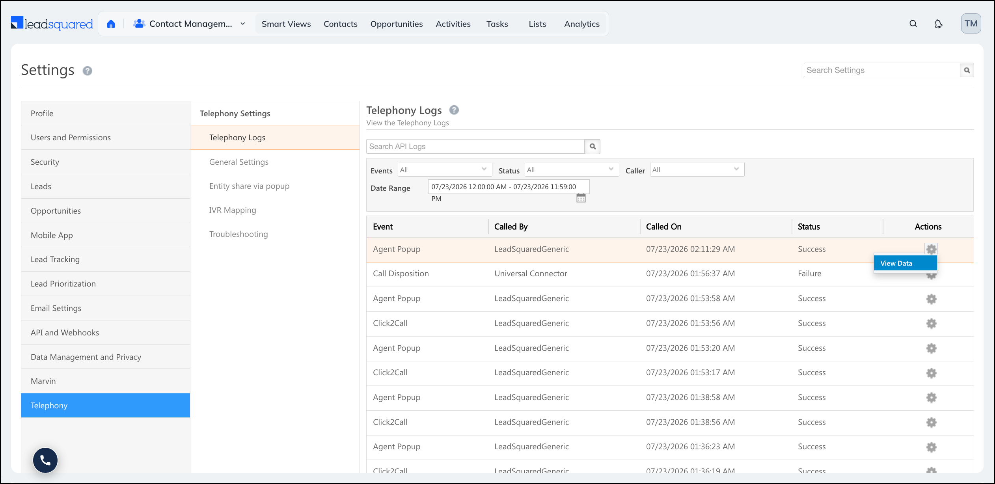Open Smart Views in the top navigation
Viewport: 995px width, 484px height.
click(x=286, y=24)
